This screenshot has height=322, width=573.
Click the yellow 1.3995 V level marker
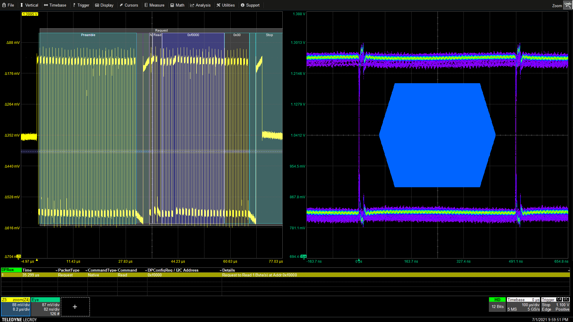(x=30, y=14)
